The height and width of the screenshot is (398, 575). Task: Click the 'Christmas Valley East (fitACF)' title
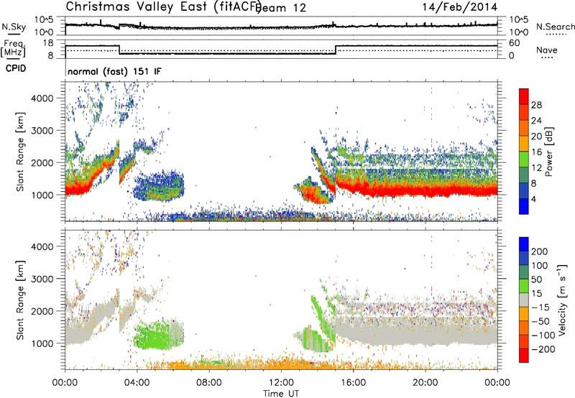click(x=164, y=6)
